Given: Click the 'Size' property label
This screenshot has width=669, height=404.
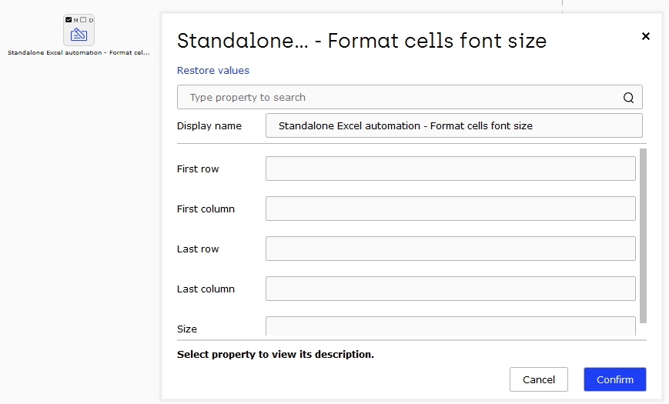Looking at the screenshot, I should (x=187, y=329).
